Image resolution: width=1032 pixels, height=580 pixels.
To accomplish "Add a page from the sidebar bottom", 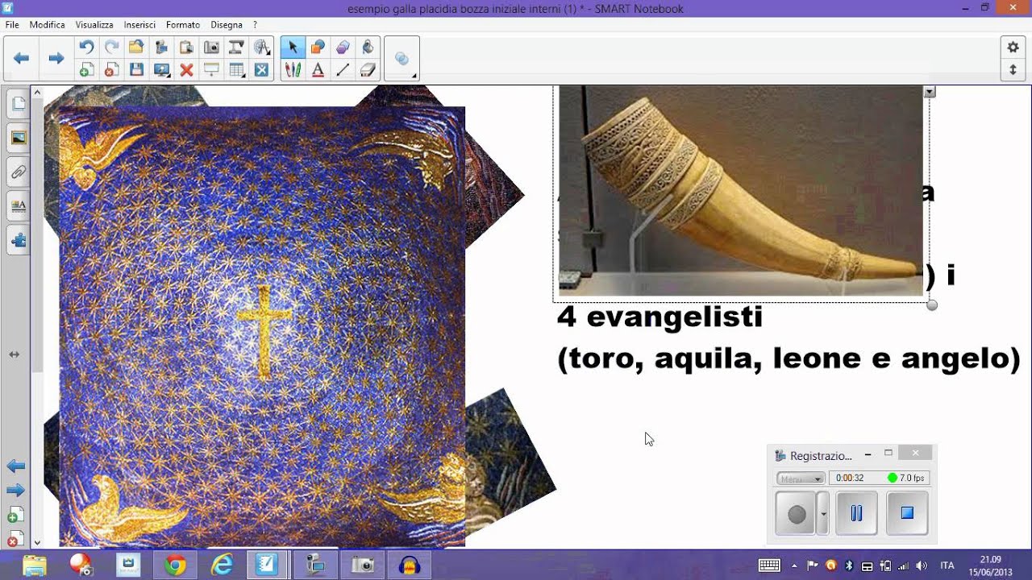I will point(16,516).
